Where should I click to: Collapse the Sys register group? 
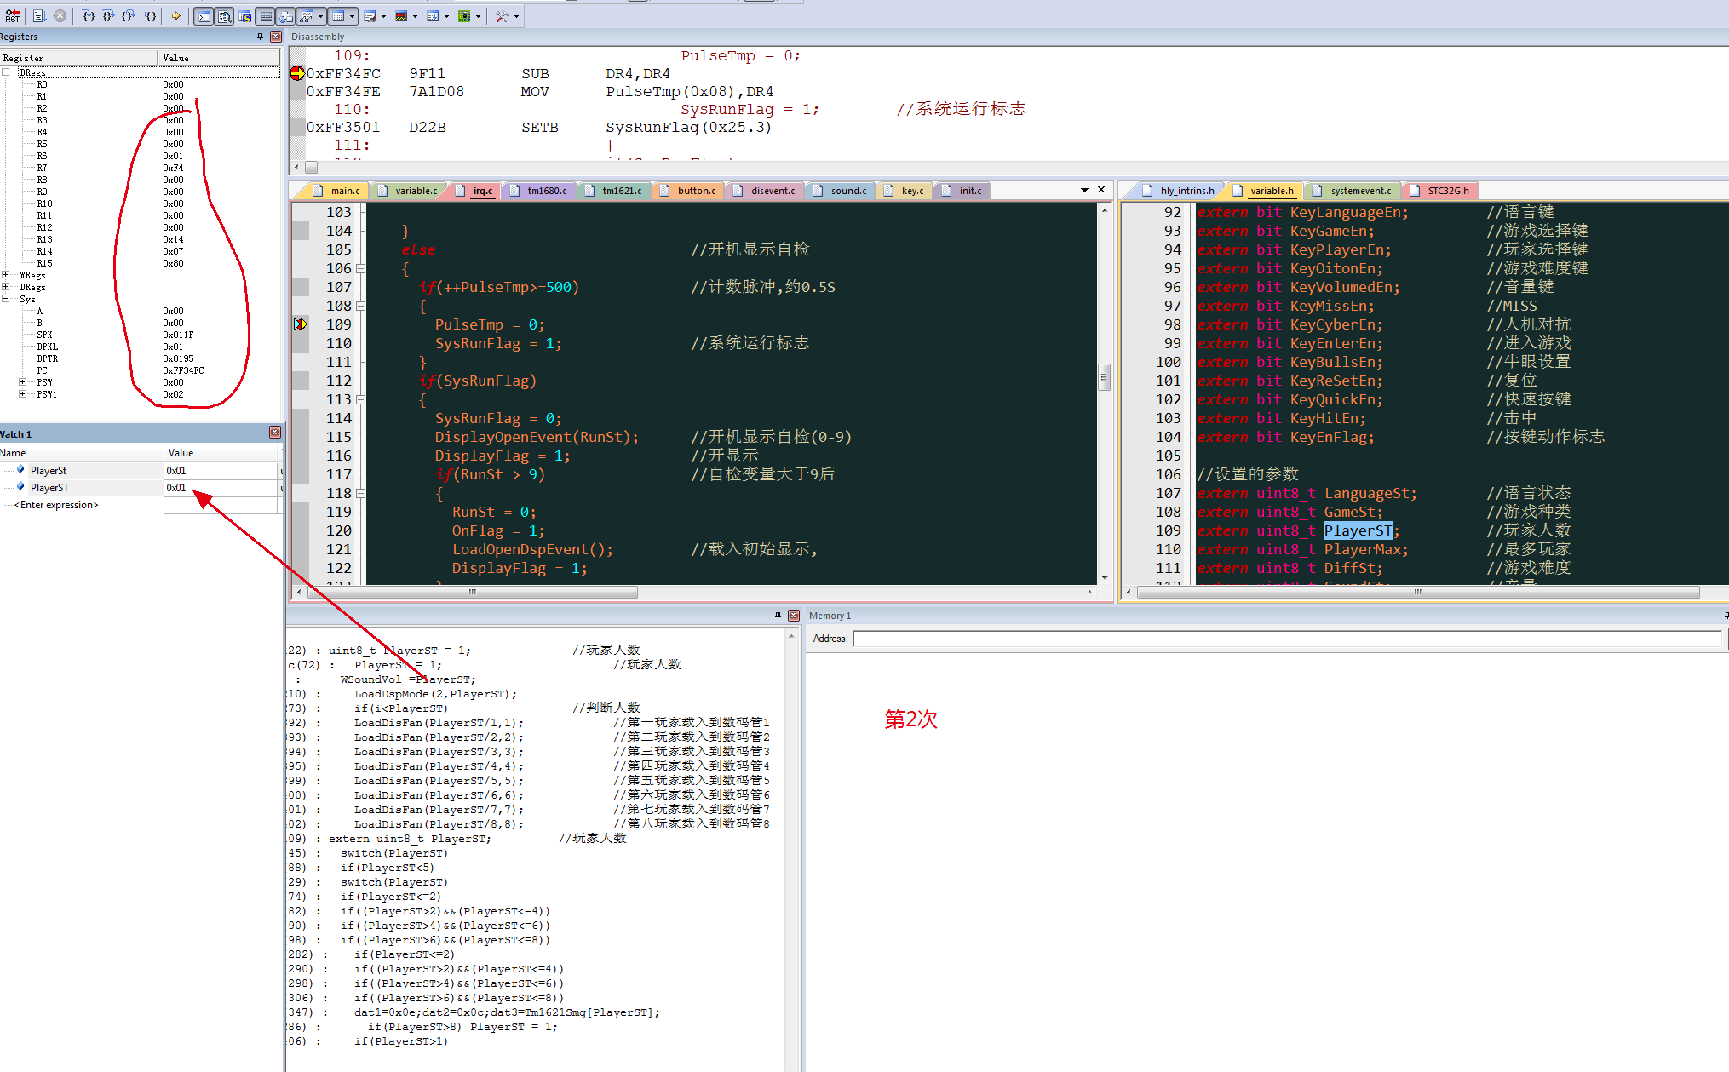(6, 299)
